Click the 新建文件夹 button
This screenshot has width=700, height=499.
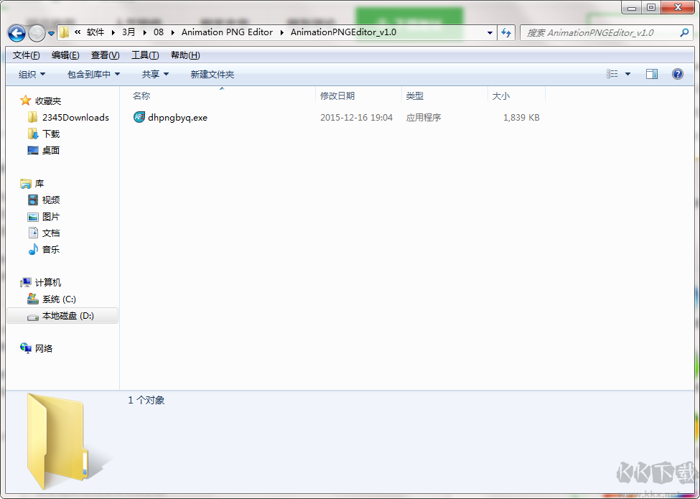click(x=210, y=73)
